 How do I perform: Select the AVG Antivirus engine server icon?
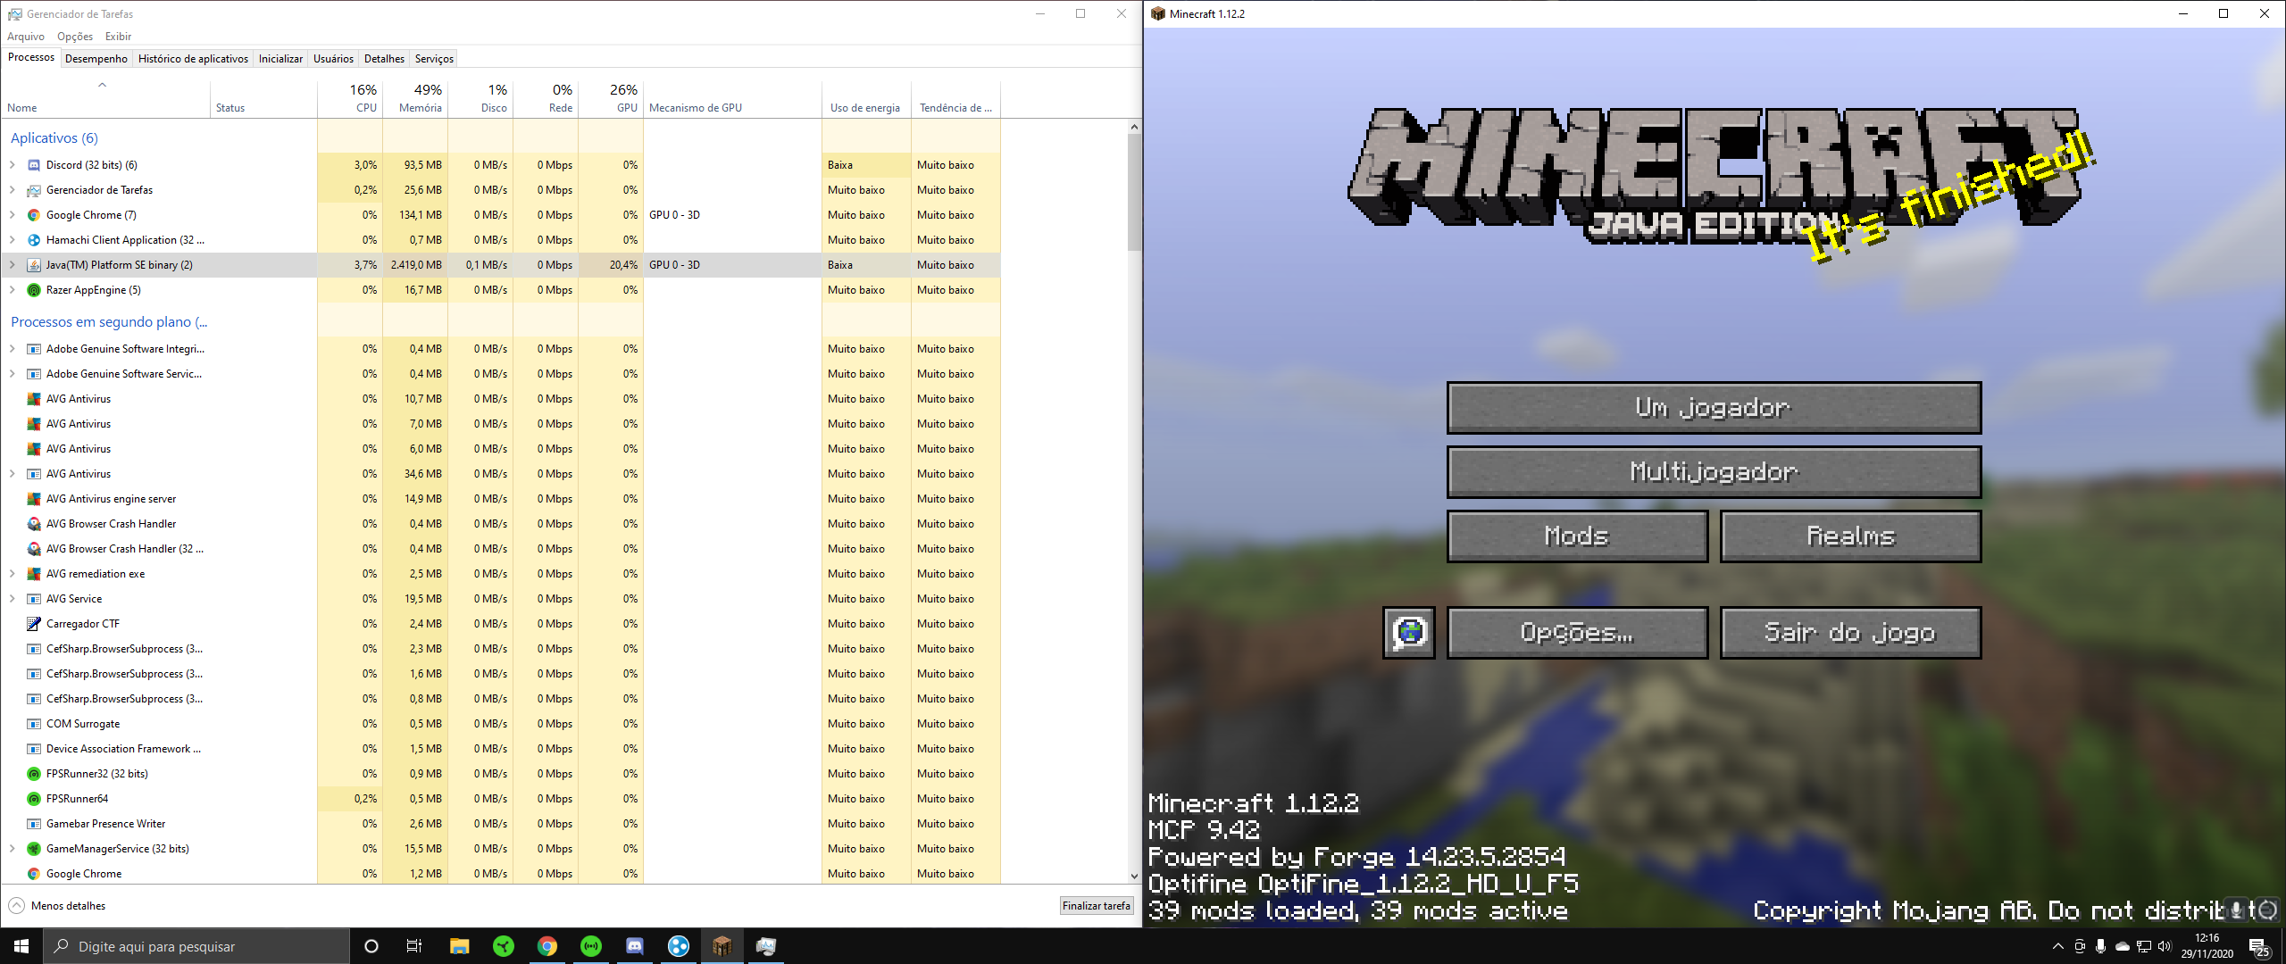[x=34, y=499]
